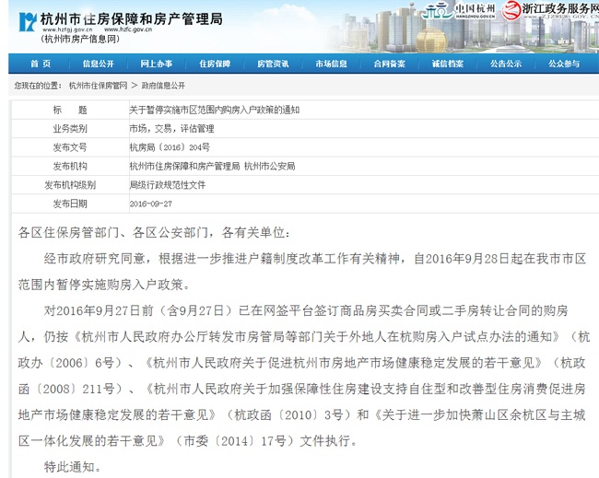The image size is (599, 478).
Task: Click the (杭州市房产信息网) subtitle text
Action: coord(80,39)
